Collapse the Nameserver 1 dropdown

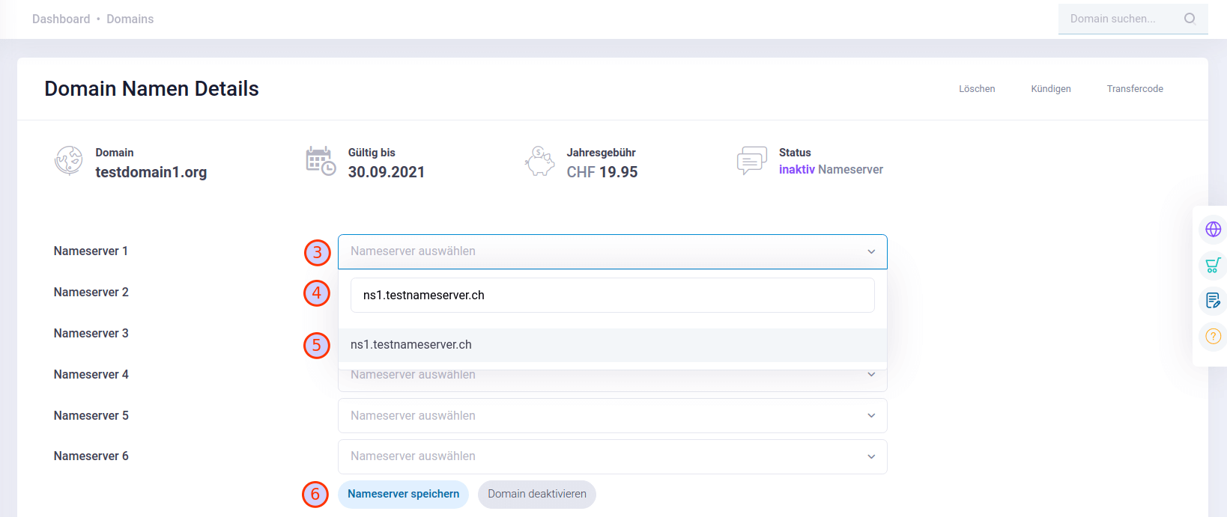pos(871,252)
